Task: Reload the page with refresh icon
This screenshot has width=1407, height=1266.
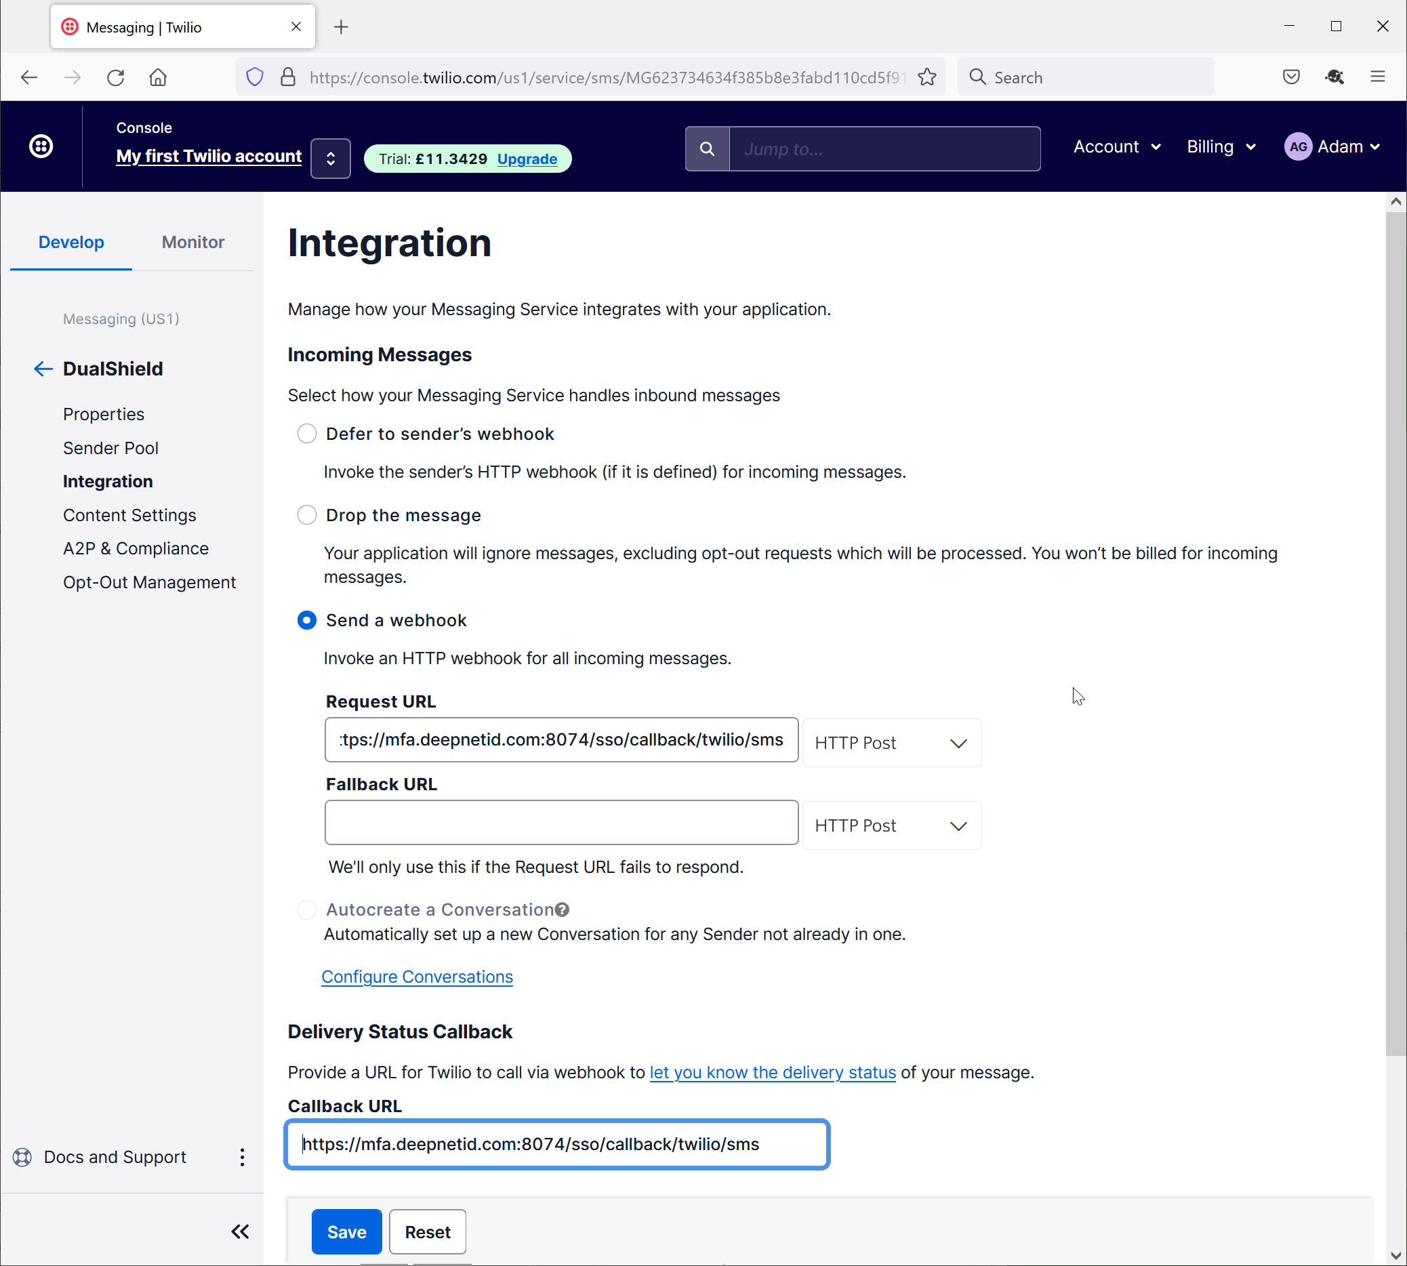Action: click(115, 77)
